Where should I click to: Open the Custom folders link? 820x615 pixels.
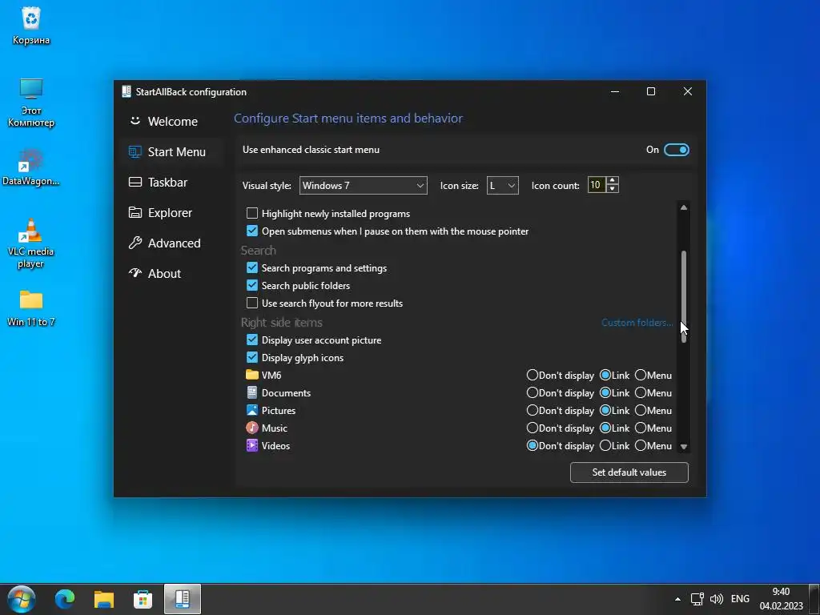(637, 323)
